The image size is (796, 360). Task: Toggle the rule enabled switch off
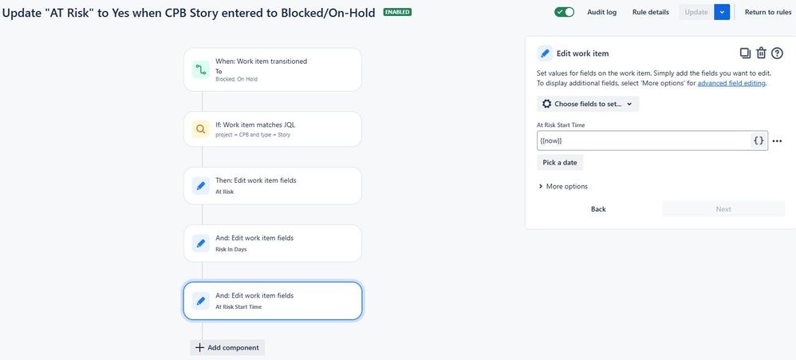564,12
